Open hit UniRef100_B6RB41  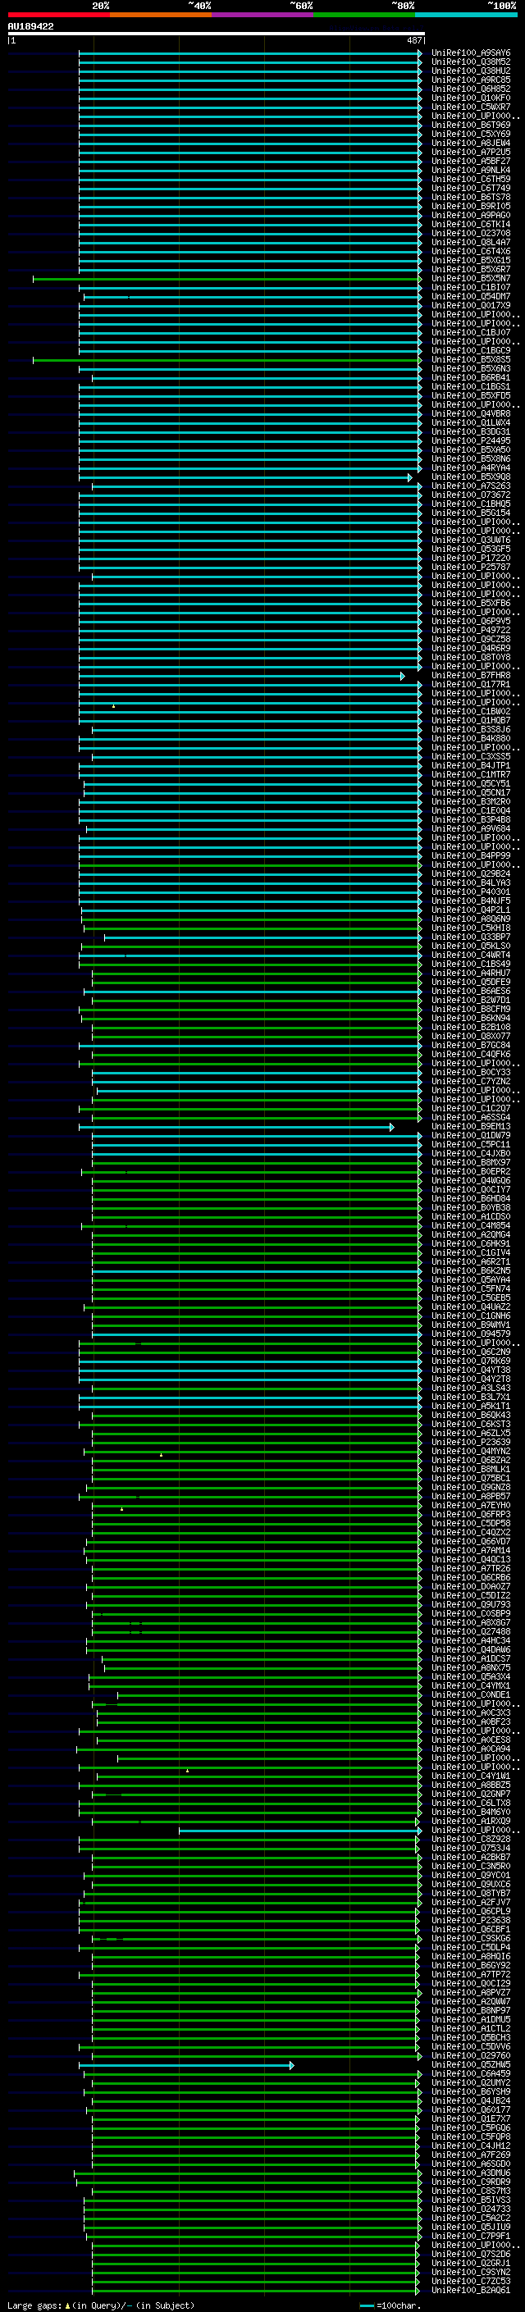click(x=470, y=378)
